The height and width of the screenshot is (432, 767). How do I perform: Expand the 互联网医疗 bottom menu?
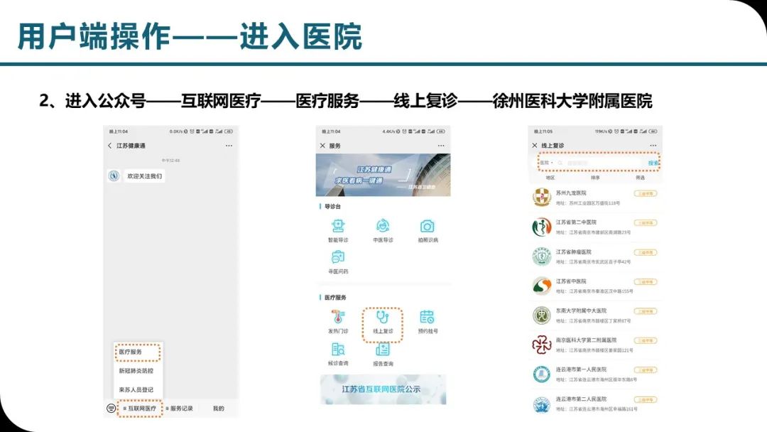coord(139,409)
